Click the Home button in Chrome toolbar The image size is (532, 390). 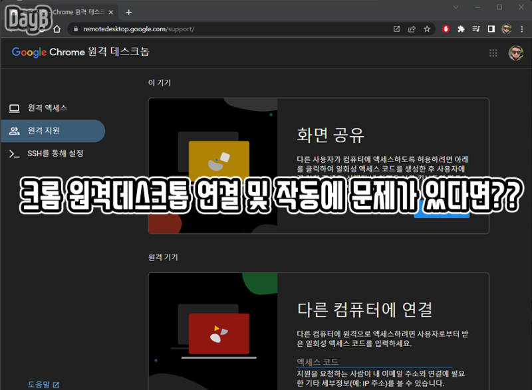[57, 29]
